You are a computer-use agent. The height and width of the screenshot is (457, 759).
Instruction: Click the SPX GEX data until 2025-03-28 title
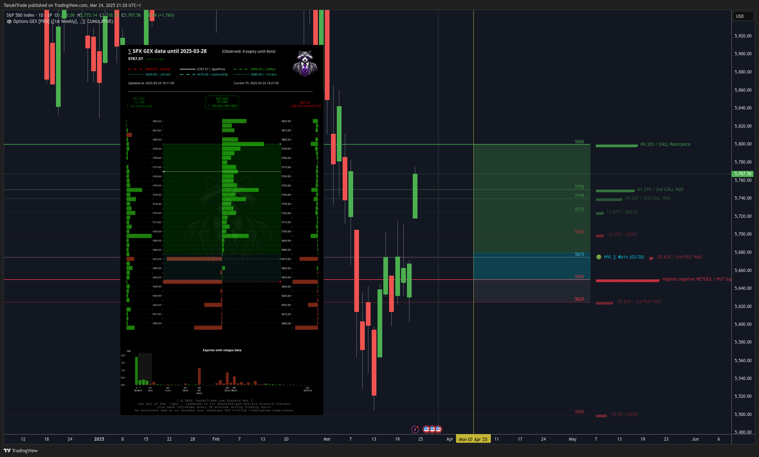point(167,51)
